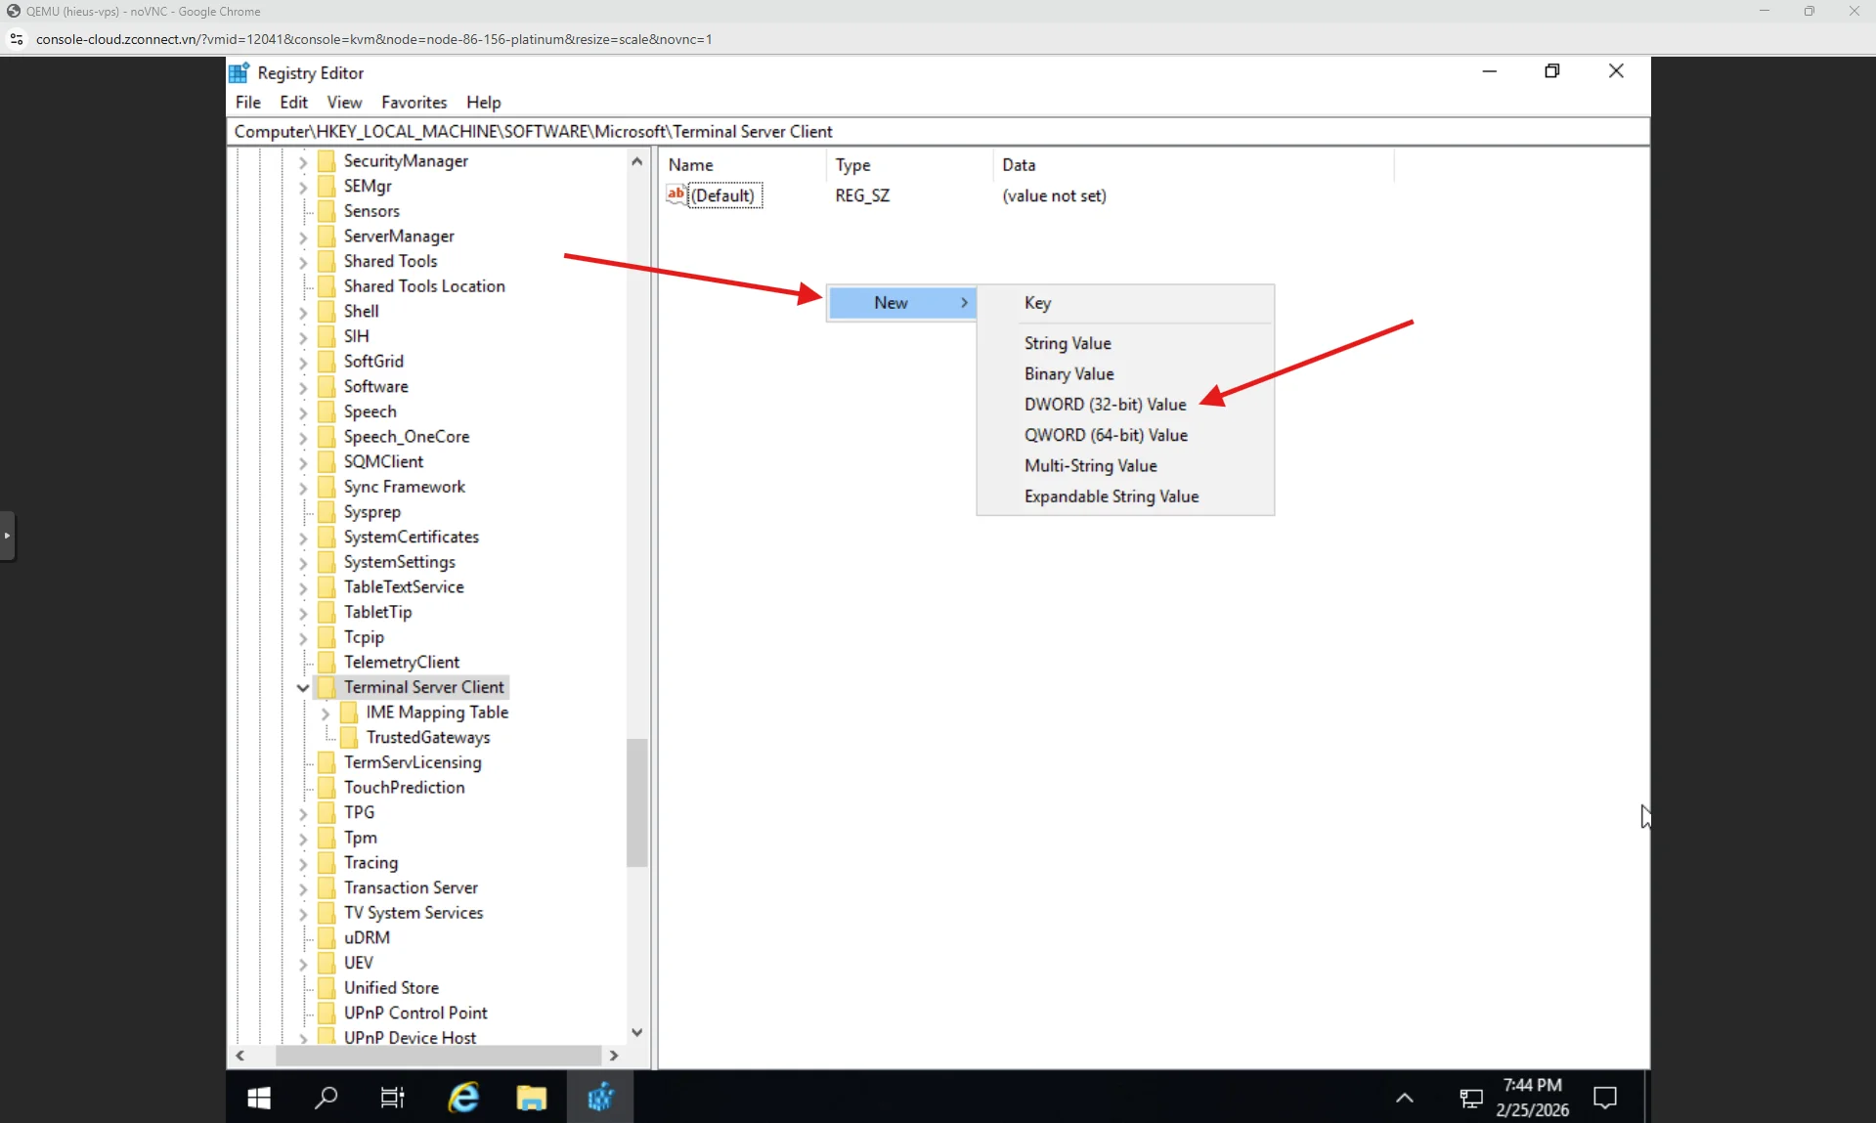Click Registry Editor taskbar icon
Viewport: 1876px width, 1123px height.
coord(600,1098)
